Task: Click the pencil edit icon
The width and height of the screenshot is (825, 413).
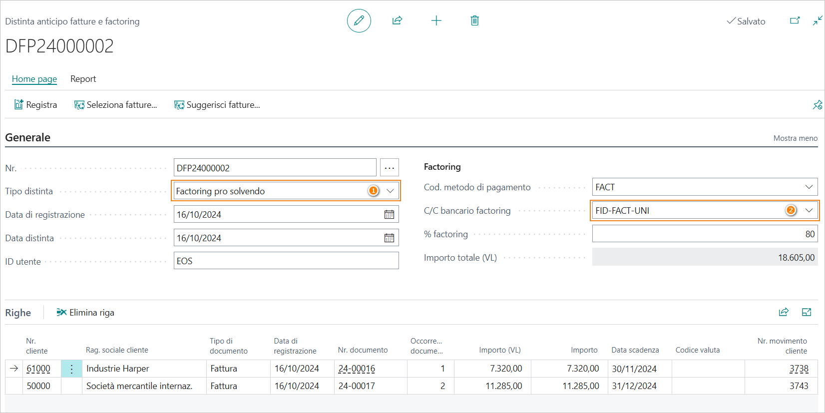Action: 359,20
